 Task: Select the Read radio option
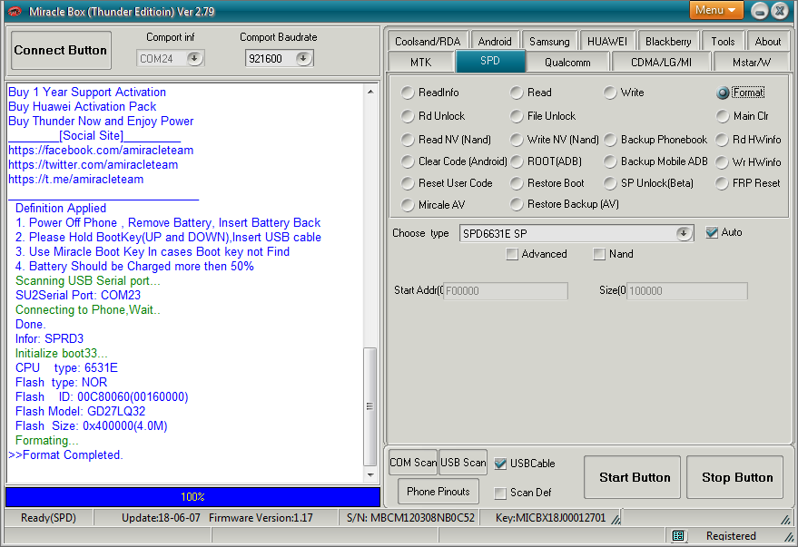[x=531, y=93]
